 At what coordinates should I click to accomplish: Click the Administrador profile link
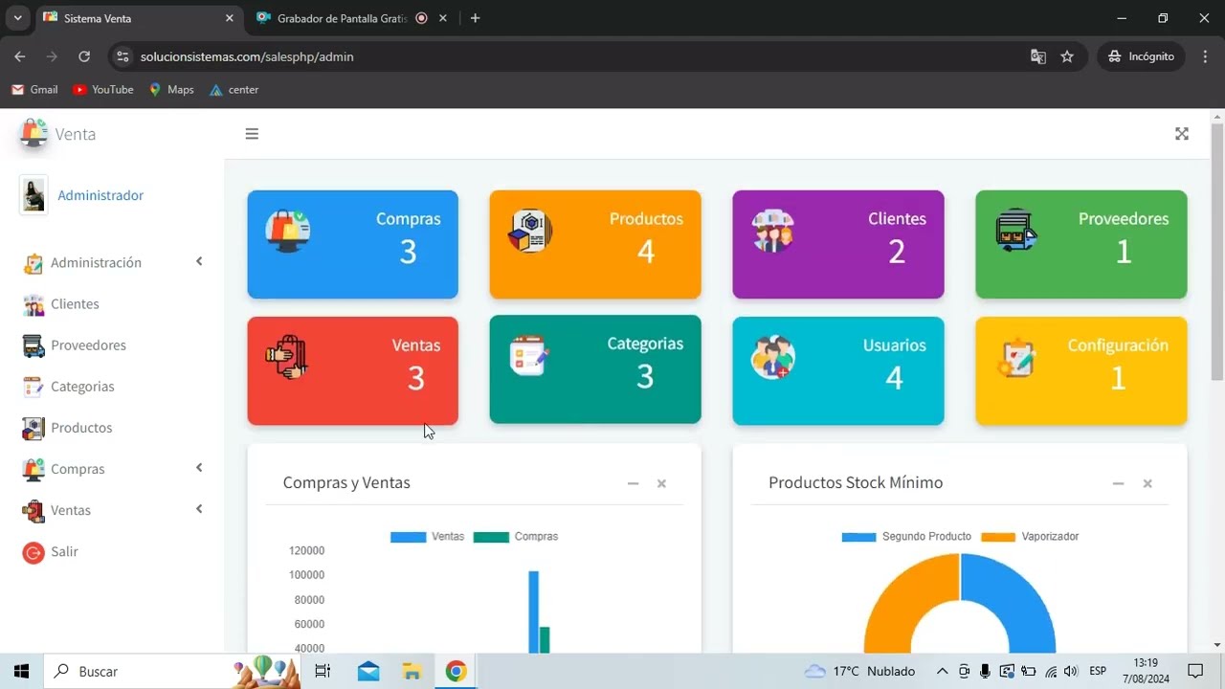[100, 195]
